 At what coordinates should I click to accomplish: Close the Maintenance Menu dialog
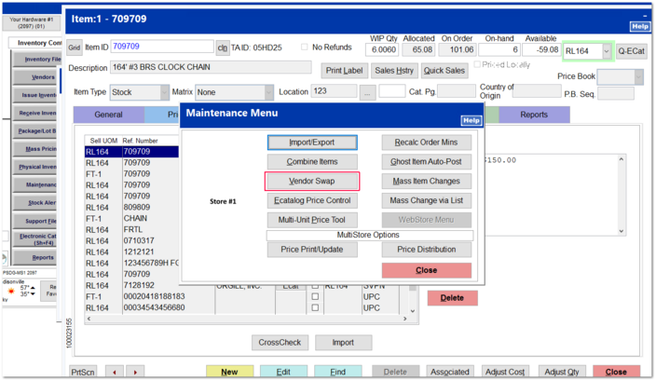point(427,270)
